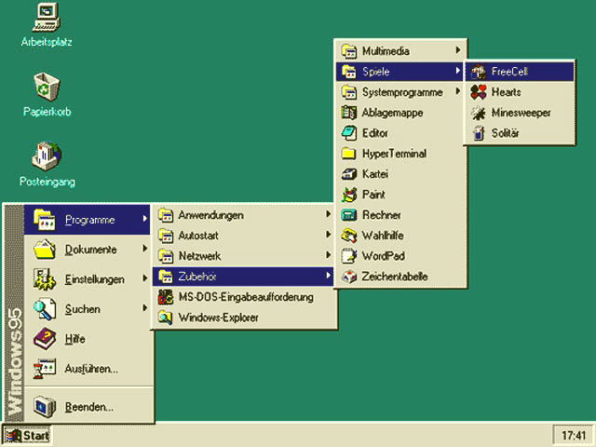Click the HyperTerminal folder icon

click(x=348, y=154)
